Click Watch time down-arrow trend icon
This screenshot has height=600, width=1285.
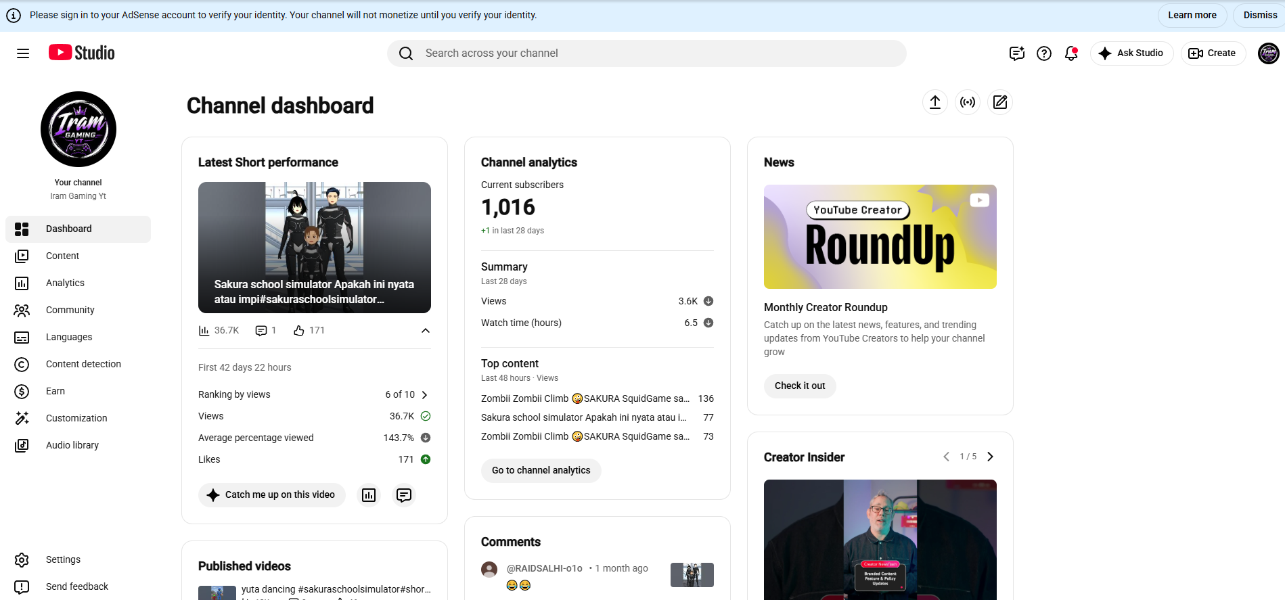click(708, 323)
